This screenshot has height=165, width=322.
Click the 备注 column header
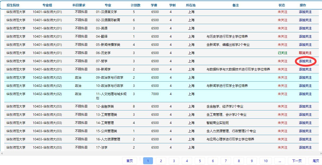(235, 5)
